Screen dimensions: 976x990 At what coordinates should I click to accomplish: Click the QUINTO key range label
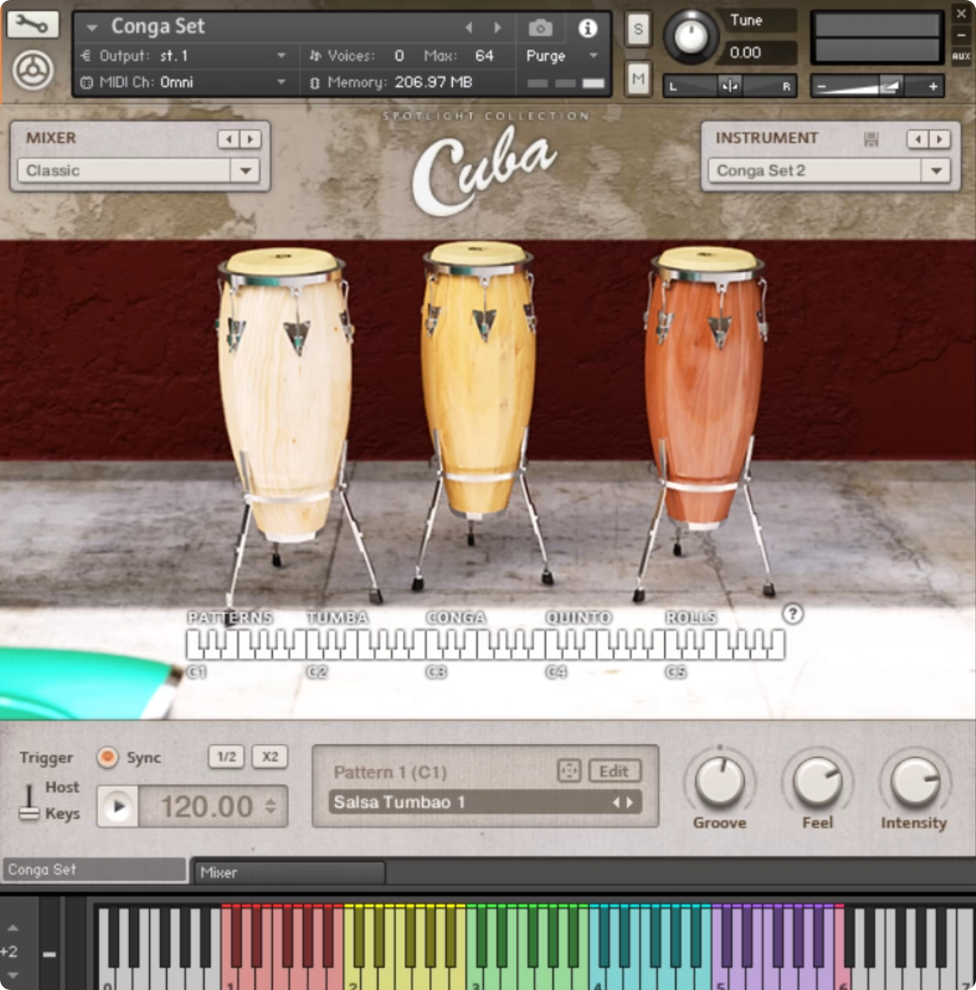(578, 618)
